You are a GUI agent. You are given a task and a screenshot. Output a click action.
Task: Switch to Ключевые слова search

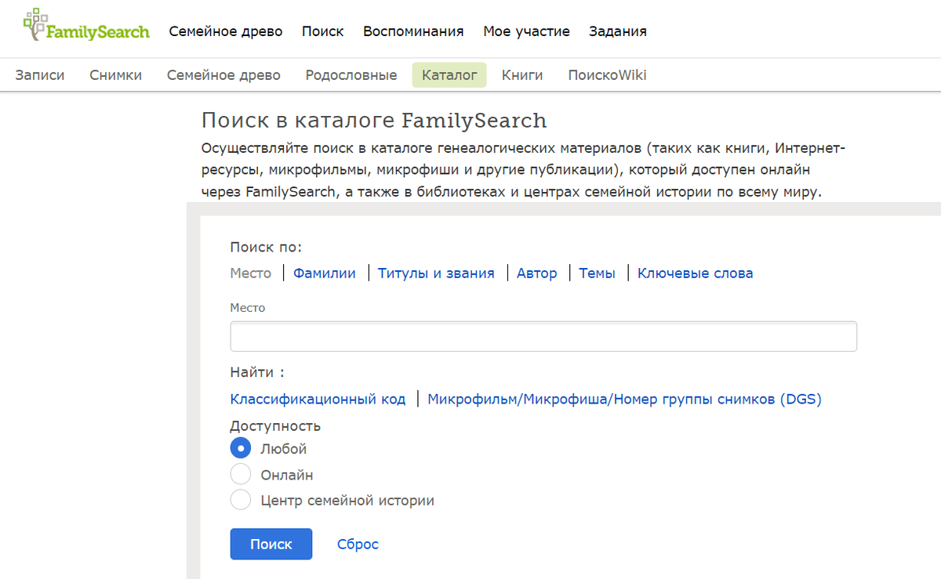pos(695,273)
